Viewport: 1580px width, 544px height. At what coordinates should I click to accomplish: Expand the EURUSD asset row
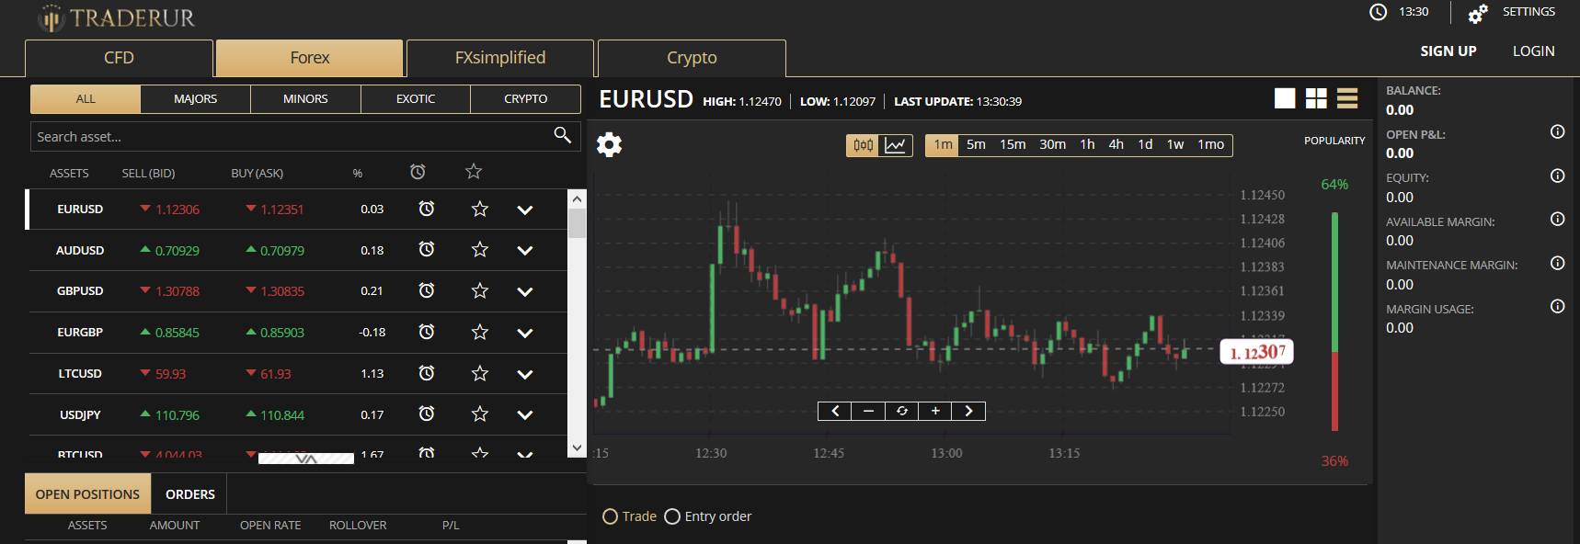(525, 210)
